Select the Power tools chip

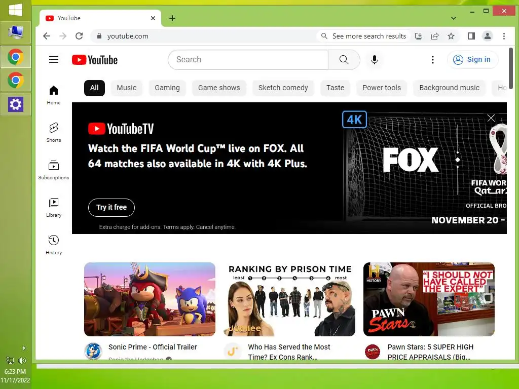point(382,88)
